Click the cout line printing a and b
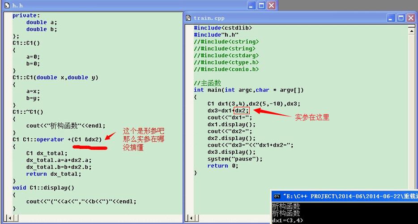This screenshot has width=418, height=224. [x=81, y=202]
